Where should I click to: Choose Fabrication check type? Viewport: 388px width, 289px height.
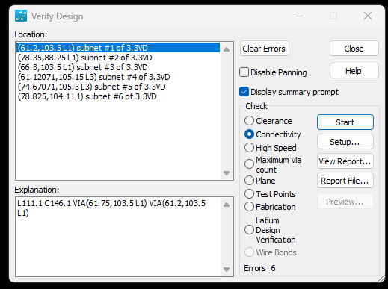click(x=249, y=207)
